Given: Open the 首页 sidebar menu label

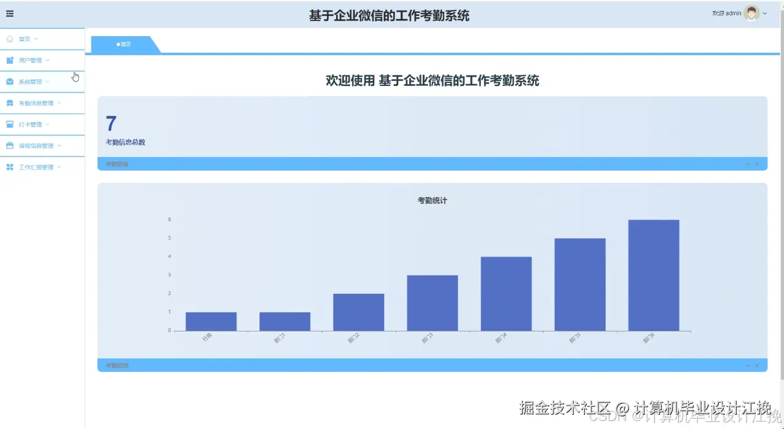Looking at the screenshot, I should point(25,39).
